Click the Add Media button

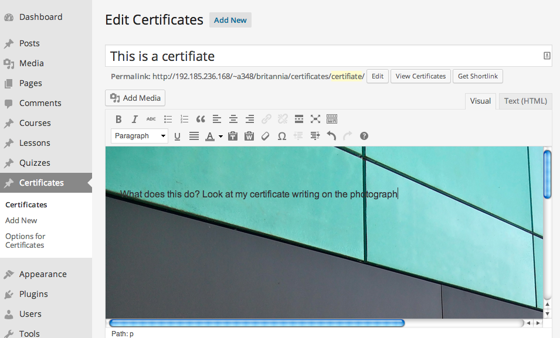coord(135,98)
